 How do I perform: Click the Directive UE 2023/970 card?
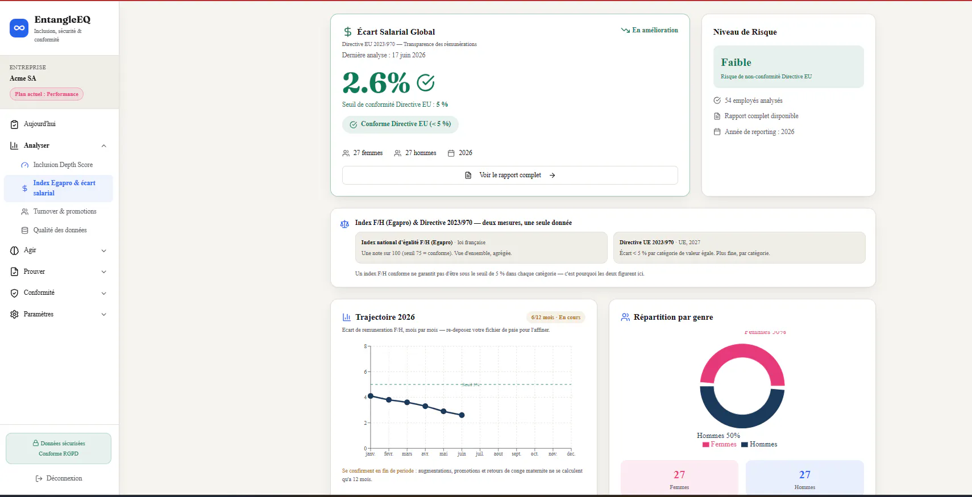click(x=739, y=248)
